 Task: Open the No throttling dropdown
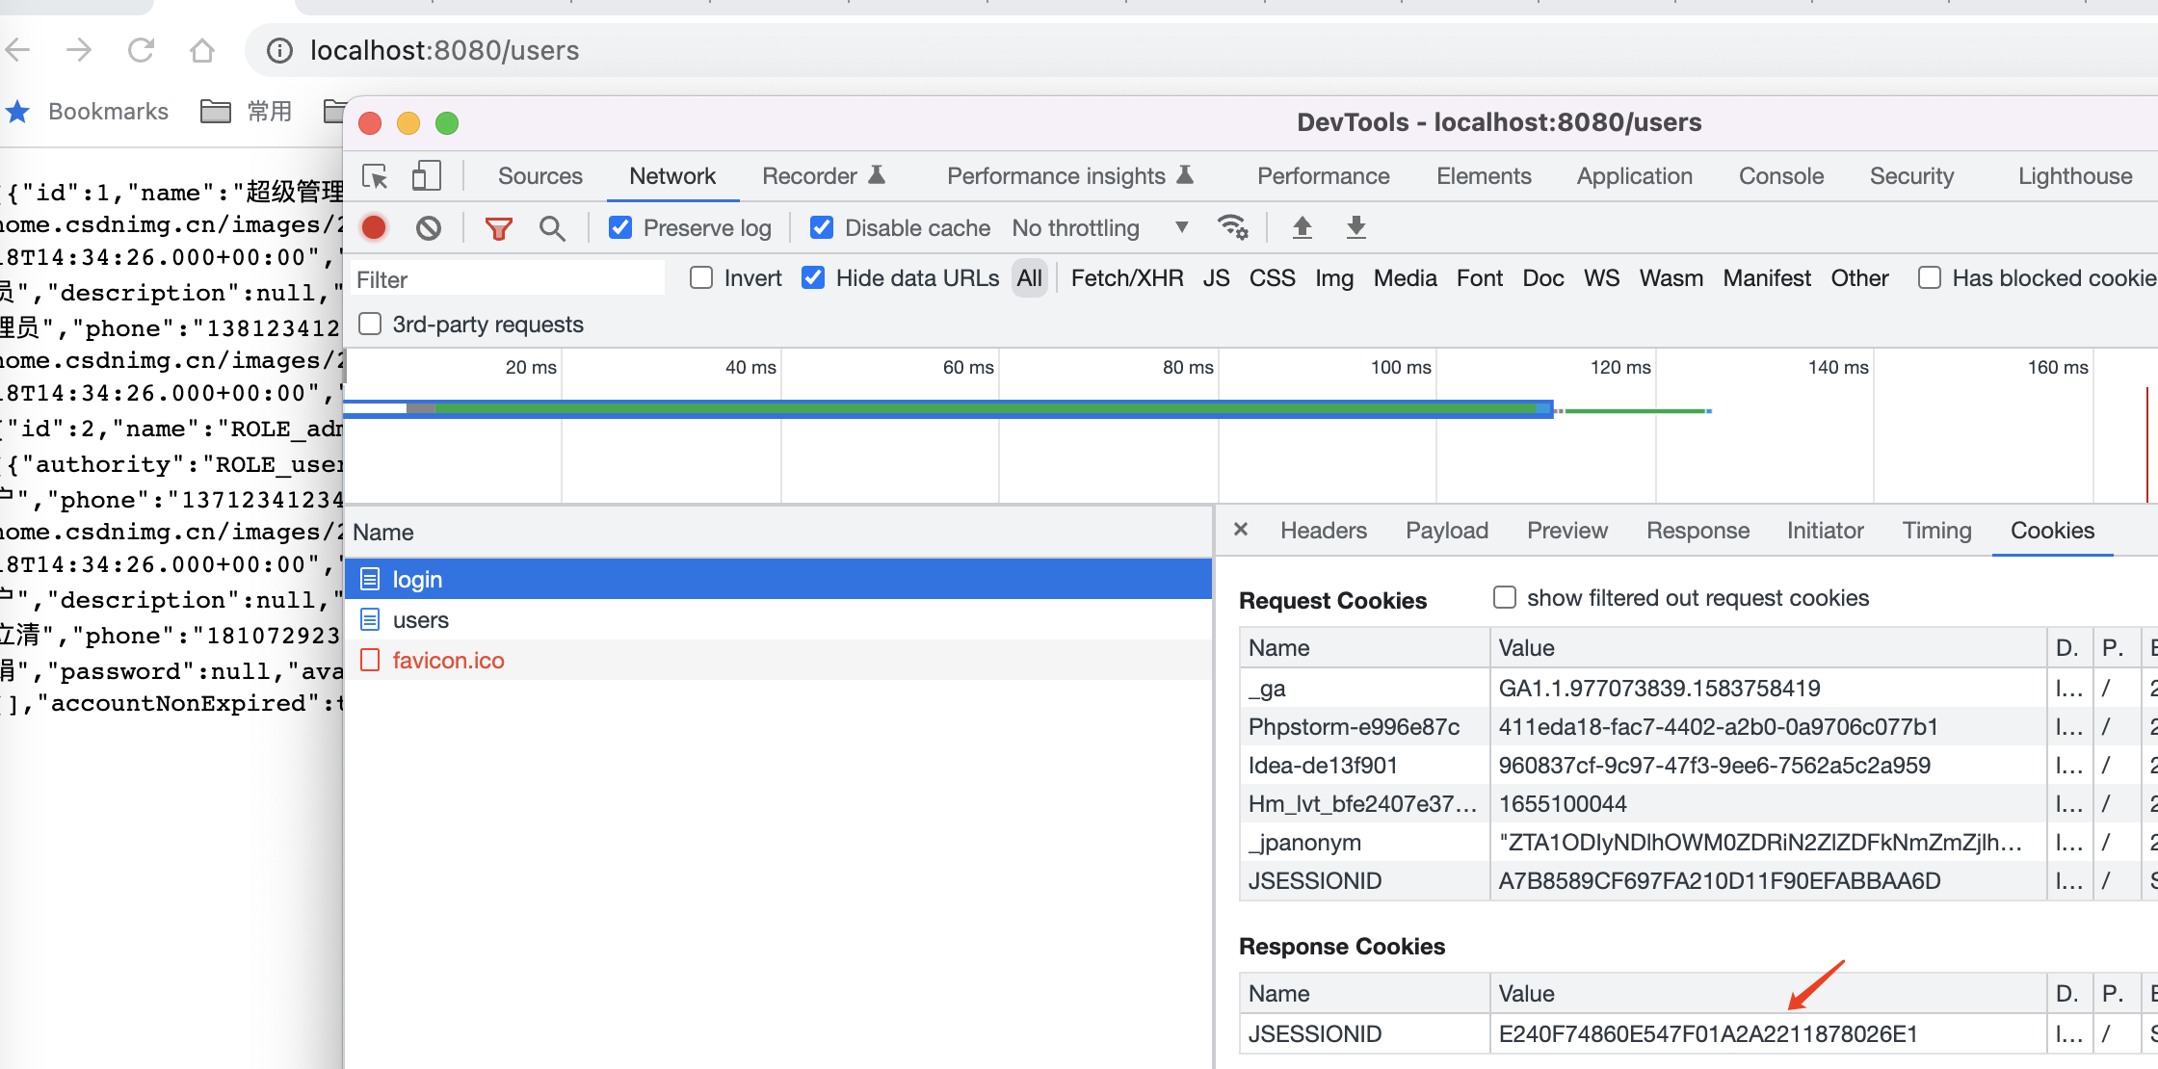1099,228
